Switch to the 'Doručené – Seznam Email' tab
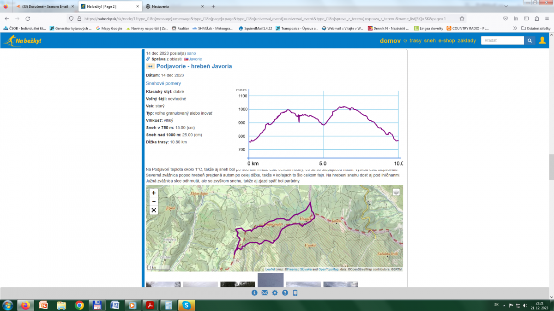 pos(45,6)
